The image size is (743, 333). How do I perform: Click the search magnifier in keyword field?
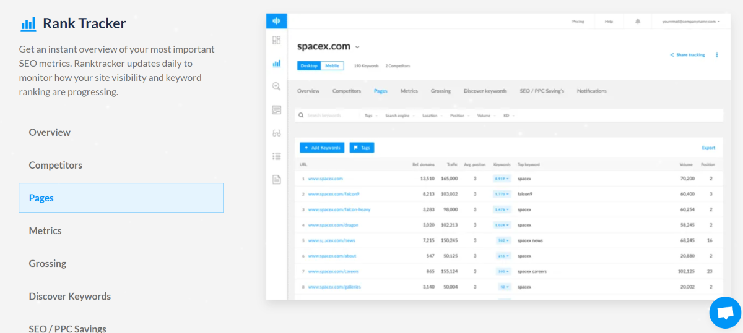301,116
